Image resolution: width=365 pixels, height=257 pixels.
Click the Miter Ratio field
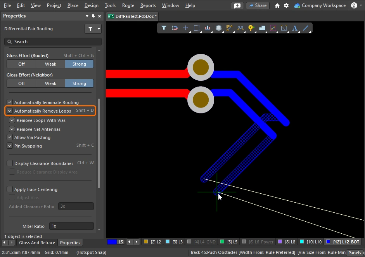point(72,226)
